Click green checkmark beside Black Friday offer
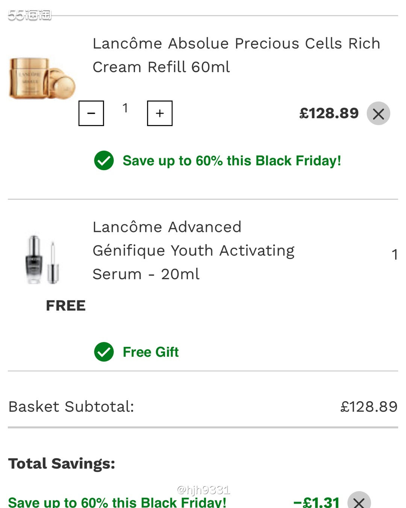 click(104, 161)
